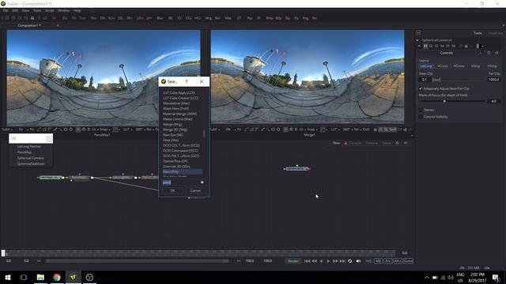Switch to the Timeline tab
The width and height of the screenshot is (506, 284).
[x=372, y=143]
